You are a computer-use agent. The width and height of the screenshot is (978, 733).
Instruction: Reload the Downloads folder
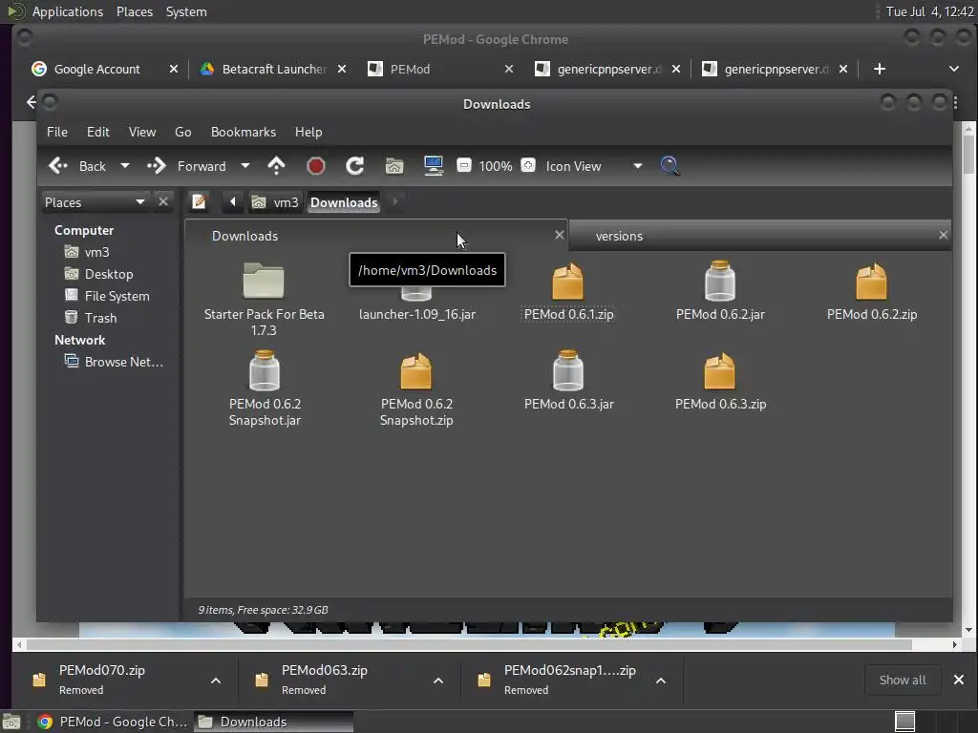pos(355,166)
